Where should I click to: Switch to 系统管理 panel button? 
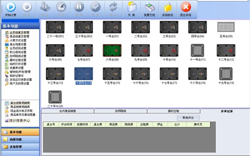coord(20,147)
